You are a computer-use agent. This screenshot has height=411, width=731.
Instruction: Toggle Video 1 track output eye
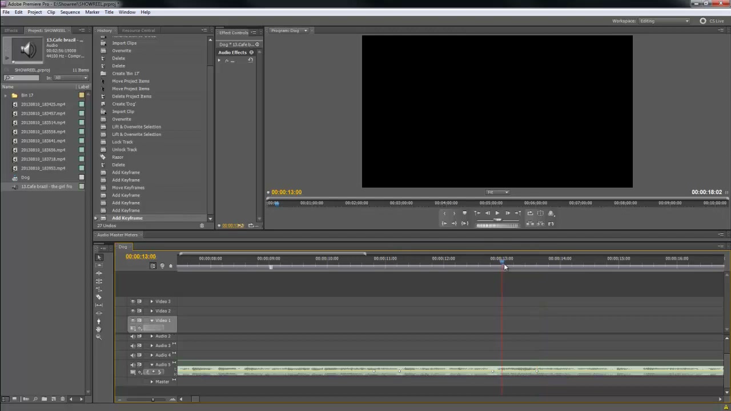[132, 320]
